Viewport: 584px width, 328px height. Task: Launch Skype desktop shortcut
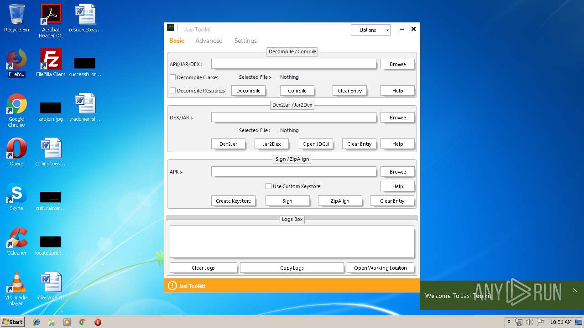coord(16,197)
